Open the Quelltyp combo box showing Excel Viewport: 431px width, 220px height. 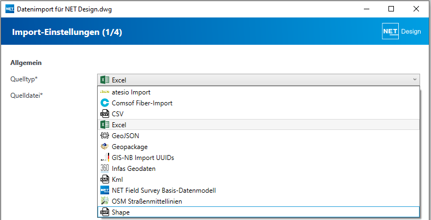pyautogui.click(x=259, y=80)
